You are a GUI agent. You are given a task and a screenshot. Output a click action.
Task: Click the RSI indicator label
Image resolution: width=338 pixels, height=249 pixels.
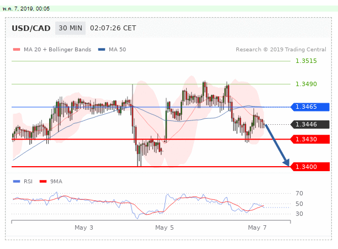(28, 181)
